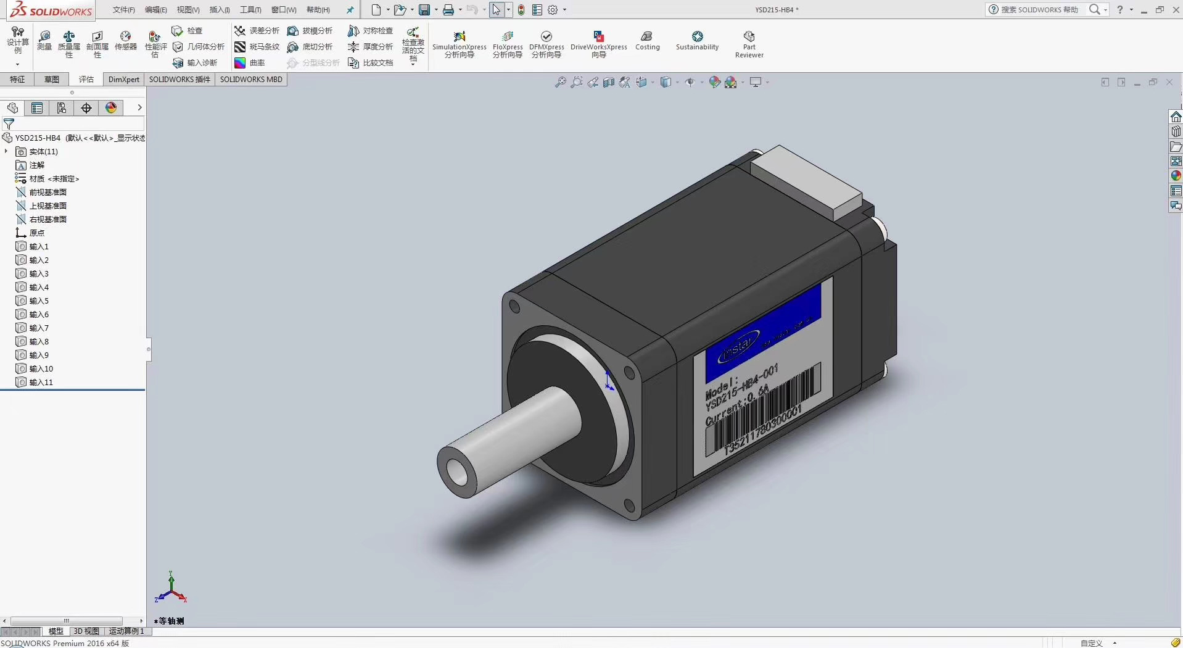Expand the manager tabs chevron arrow
This screenshot has height=648, width=1183.
139,107
